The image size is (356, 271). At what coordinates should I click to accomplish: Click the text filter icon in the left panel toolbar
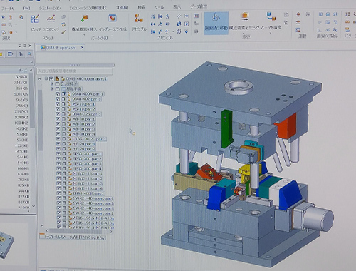(21, 54)
